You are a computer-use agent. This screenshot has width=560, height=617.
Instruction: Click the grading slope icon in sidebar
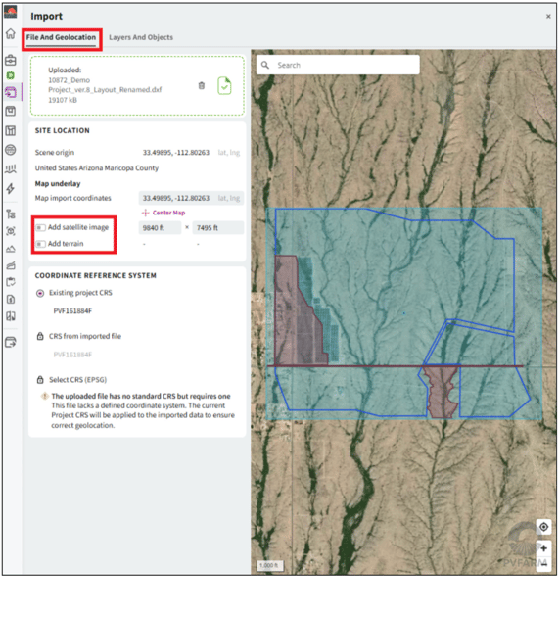(11, 265)
